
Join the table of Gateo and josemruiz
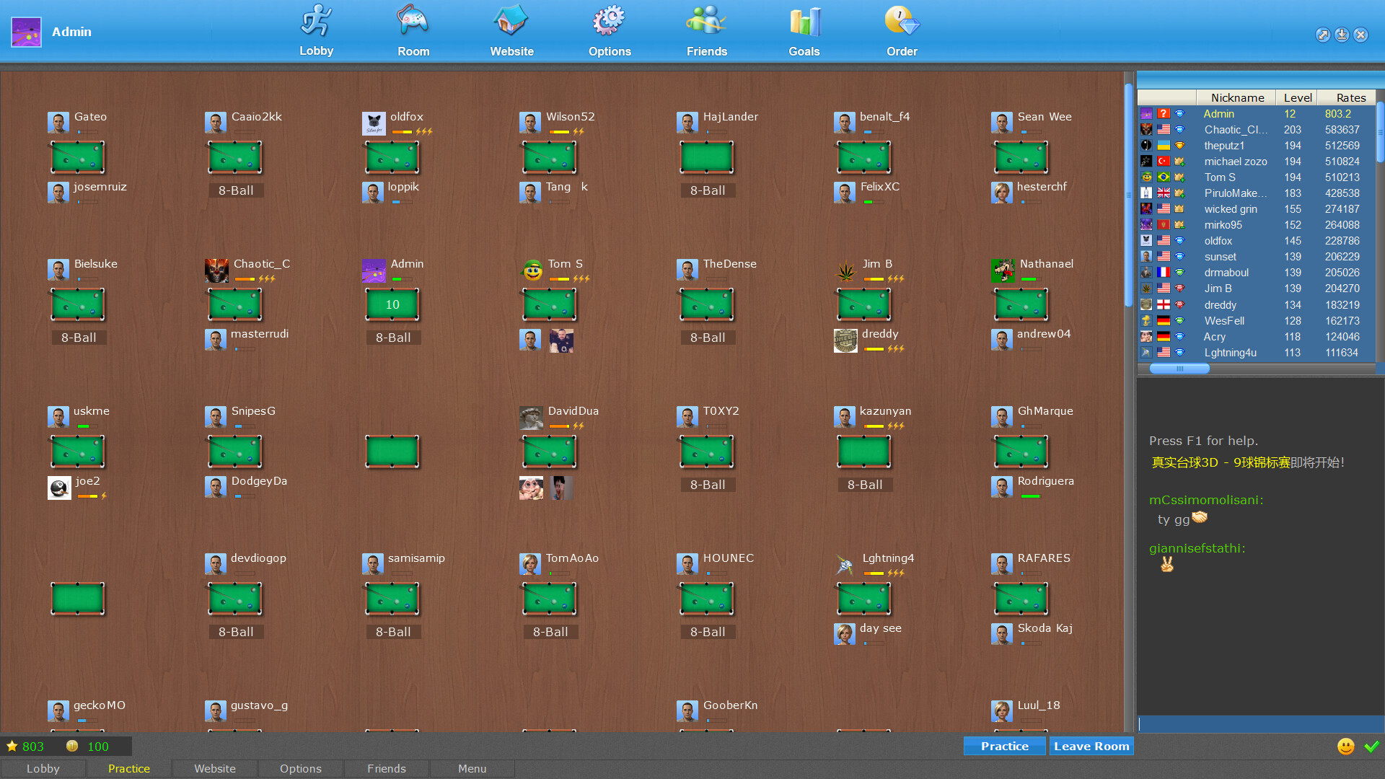coord(78,157)
